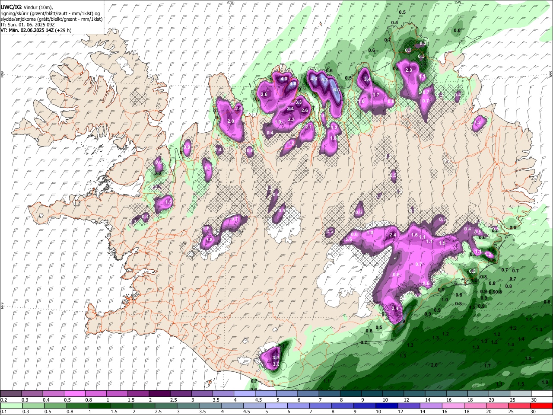Select the slate blue swatch labeled 6, top row
553x415 pixels.
click(308, 393)
